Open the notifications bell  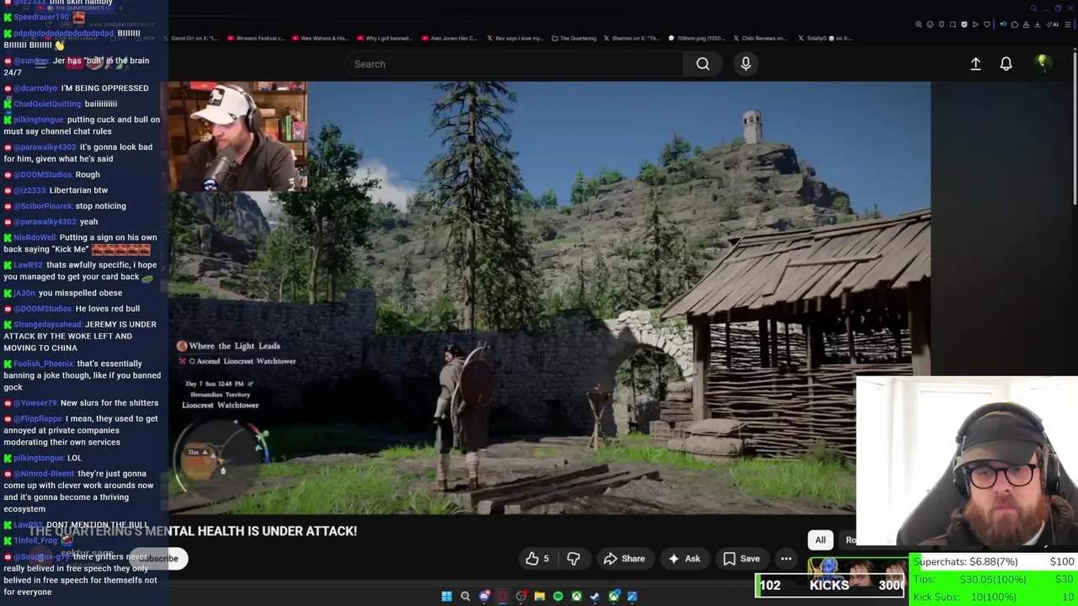point(1006,64)
